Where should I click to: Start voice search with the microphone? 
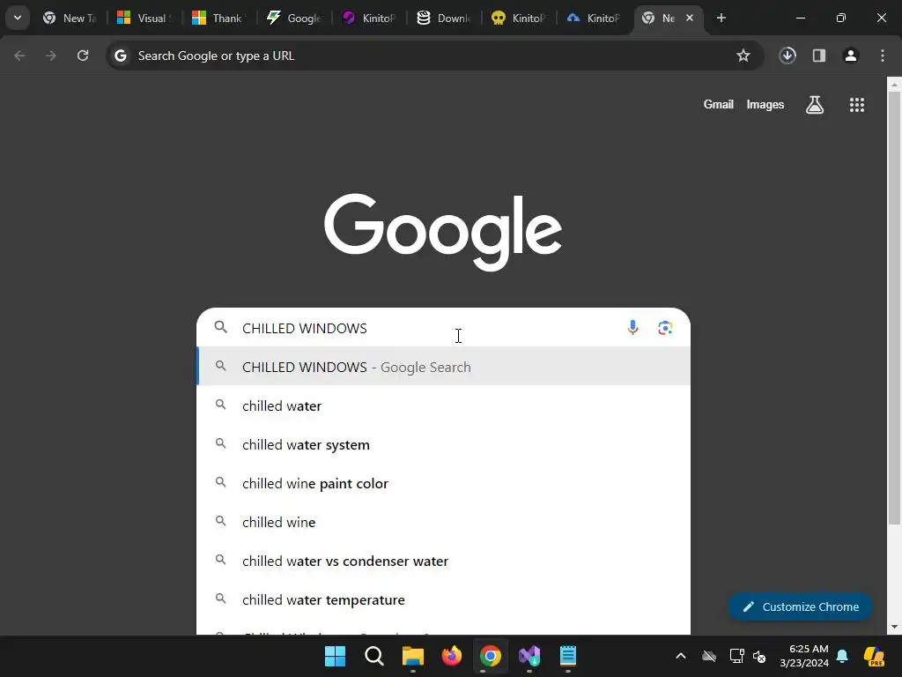point(632,328)
